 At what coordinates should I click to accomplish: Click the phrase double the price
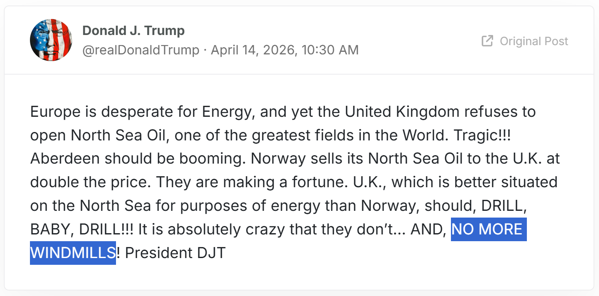89,183
